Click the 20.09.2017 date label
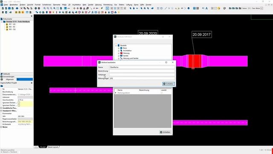The height and width of the screenshot is (154, 273). tap(202, 35)
